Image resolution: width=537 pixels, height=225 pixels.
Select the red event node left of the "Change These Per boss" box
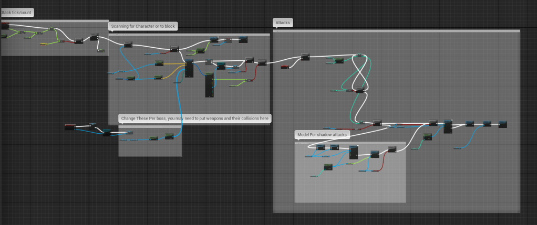point(70,126)
